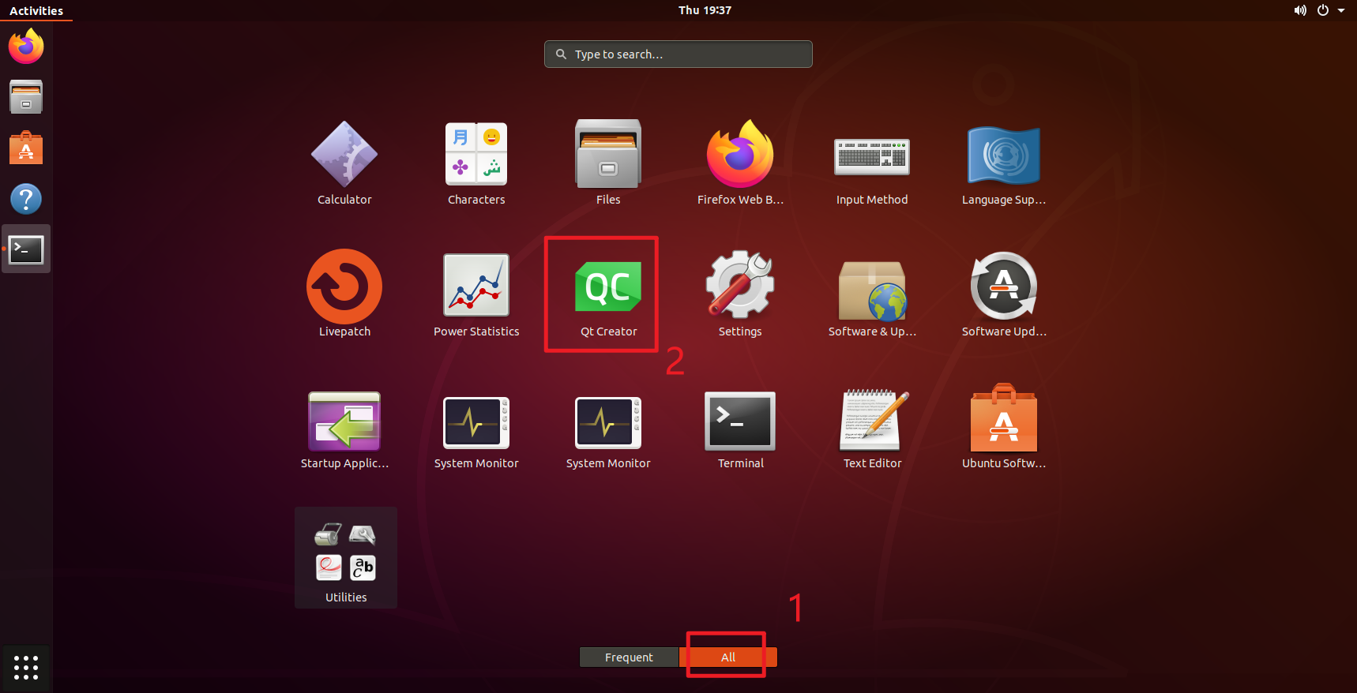The image size is (1357, 693).
Task: Launch Power Statistics
Action: click(476, 295)
